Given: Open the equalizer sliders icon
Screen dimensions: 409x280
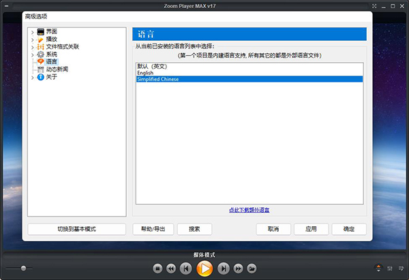Looking at the screenshot, I should pos(390,268).
